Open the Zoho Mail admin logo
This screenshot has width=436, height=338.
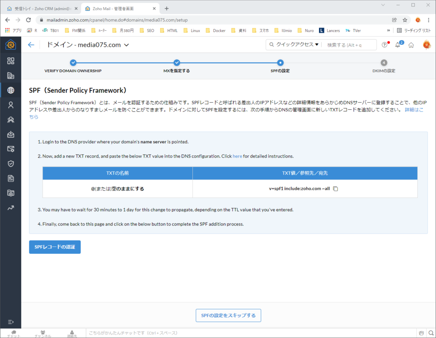pos(11,45)
